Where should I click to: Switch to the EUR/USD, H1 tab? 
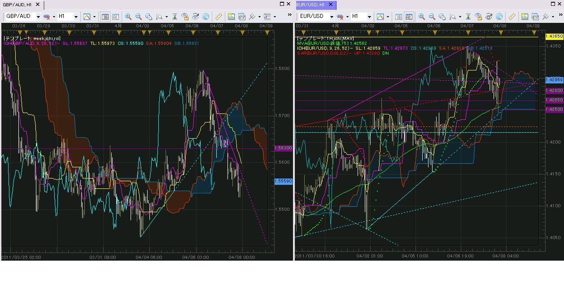pyautogui.click(x=310, y=4)
